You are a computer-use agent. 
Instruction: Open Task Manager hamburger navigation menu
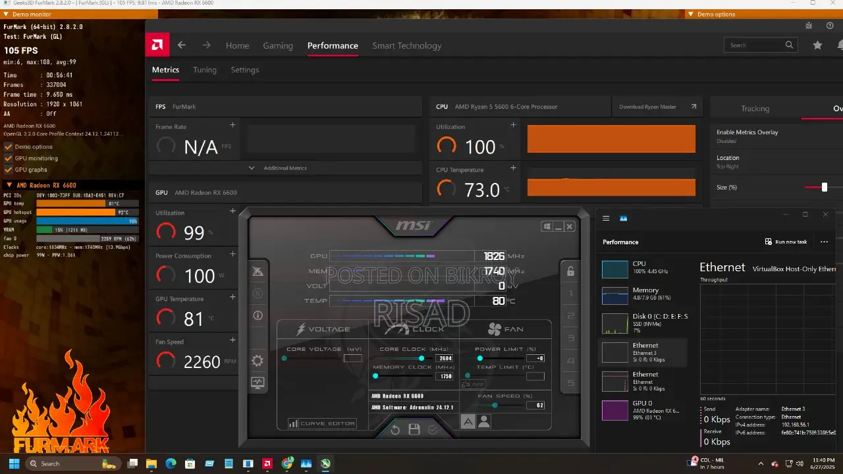coord(606,218)
